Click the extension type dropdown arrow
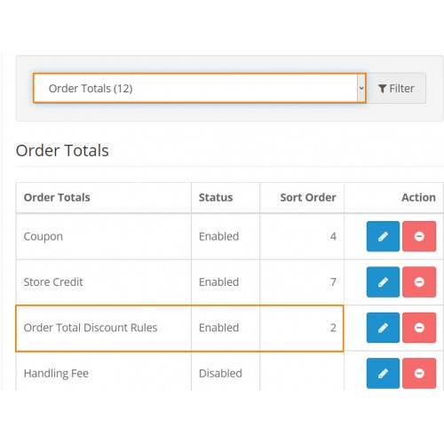The width and height of the screenshot is (444, 444). coord(361,88)
